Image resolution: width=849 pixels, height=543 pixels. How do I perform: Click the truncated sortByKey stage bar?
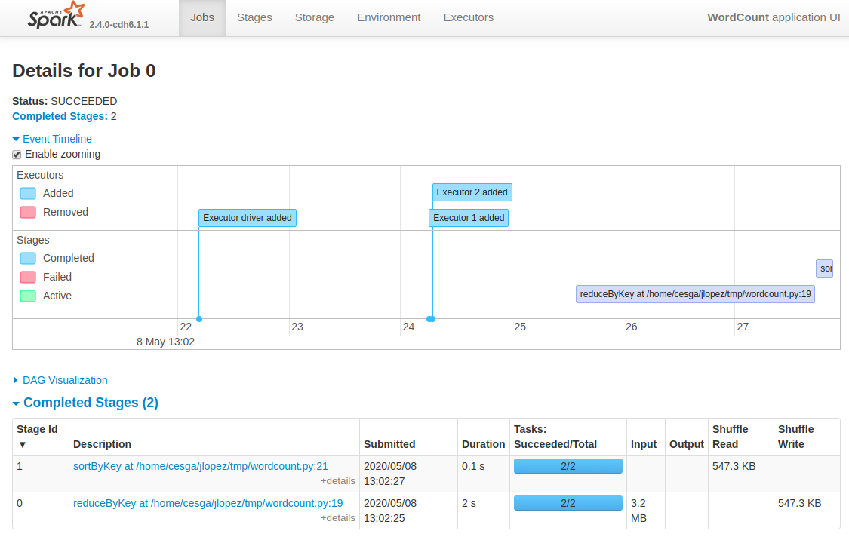click(825, 268)
